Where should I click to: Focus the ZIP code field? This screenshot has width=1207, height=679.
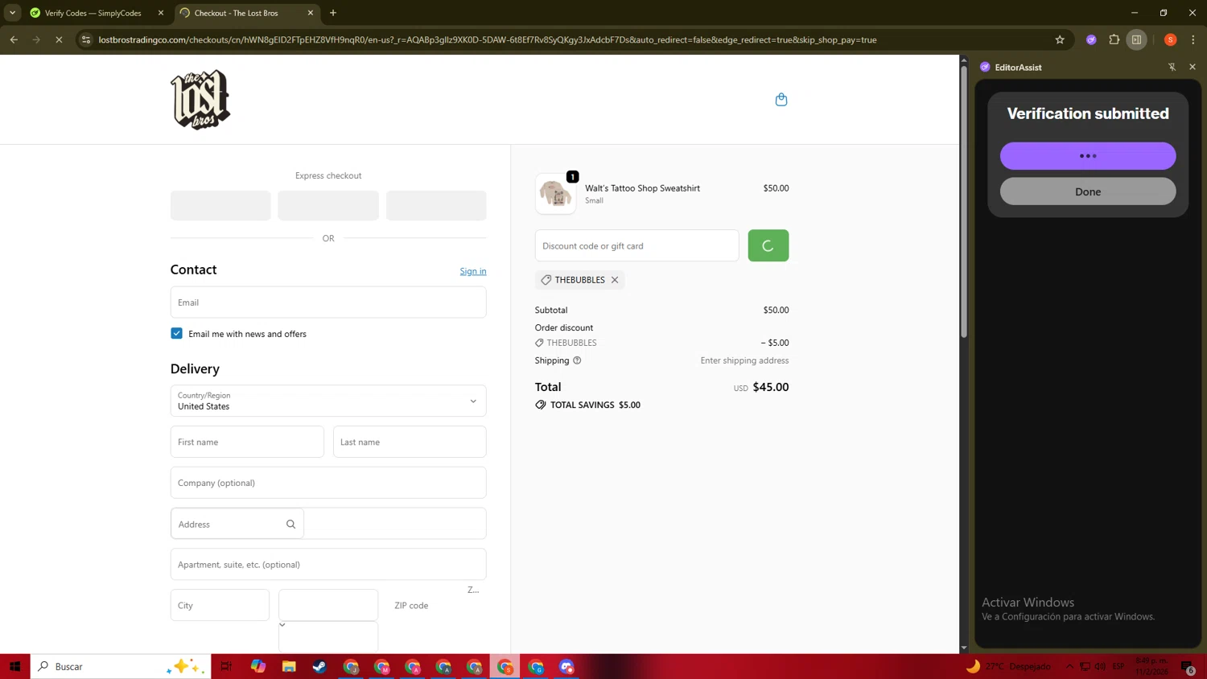pyautogui.click(x=436, y=605)
